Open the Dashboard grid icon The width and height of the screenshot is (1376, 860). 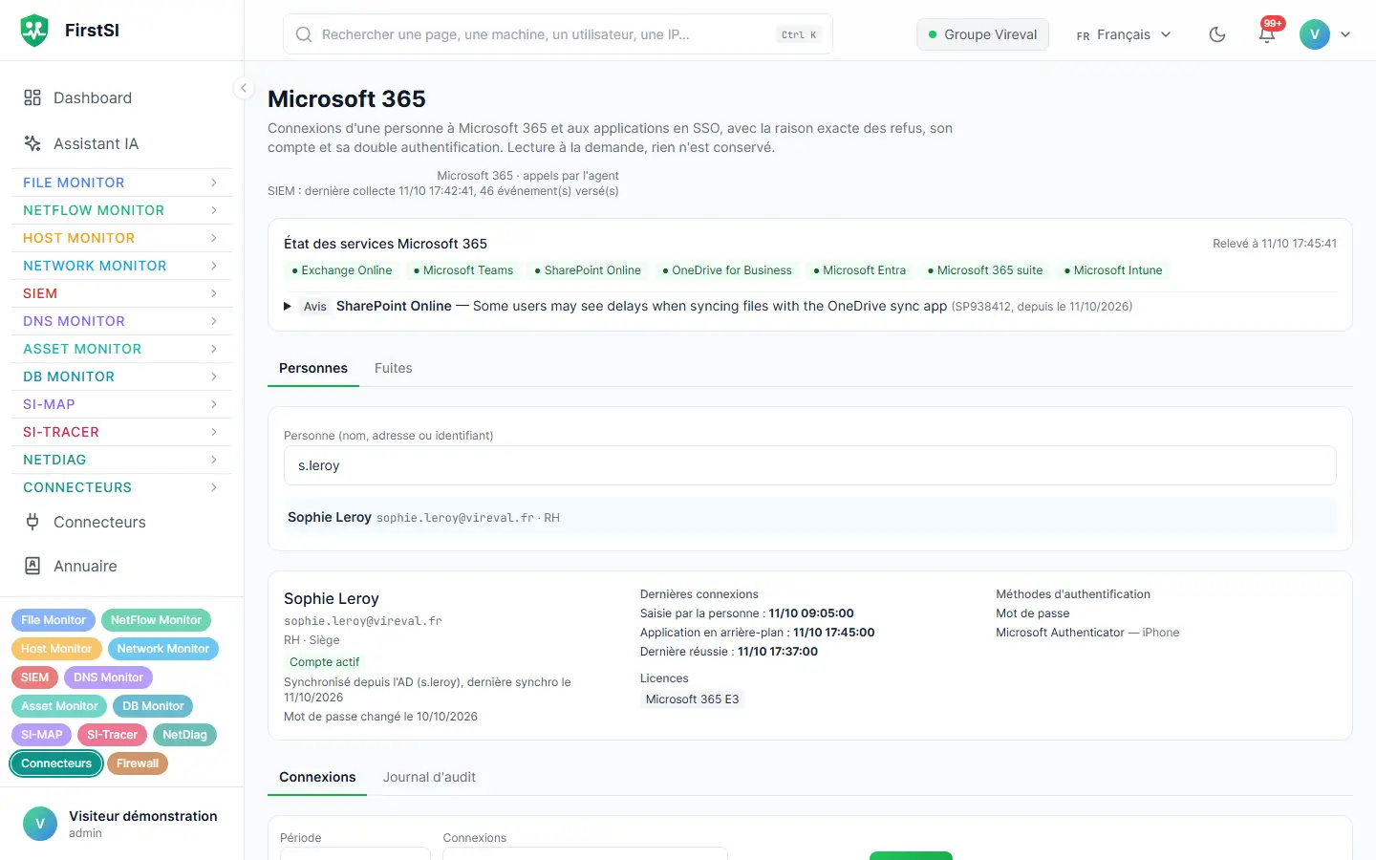click(32, 97)
